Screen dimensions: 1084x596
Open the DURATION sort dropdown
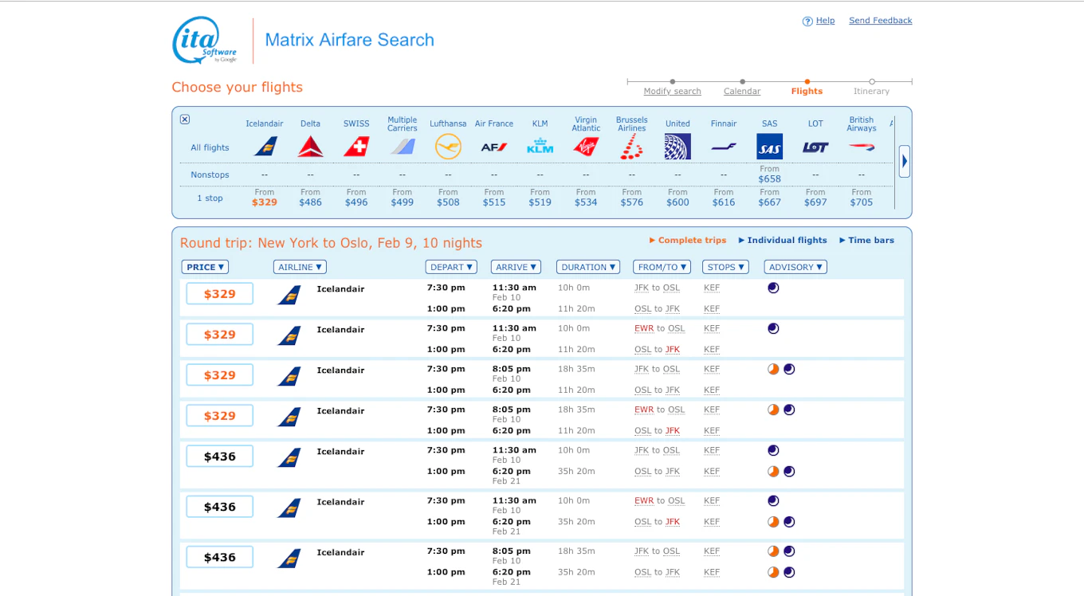(588, 267)
